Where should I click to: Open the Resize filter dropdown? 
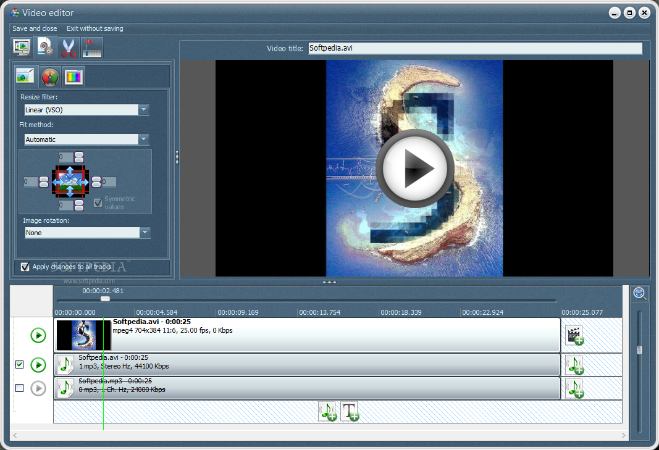tap(86, 110)
